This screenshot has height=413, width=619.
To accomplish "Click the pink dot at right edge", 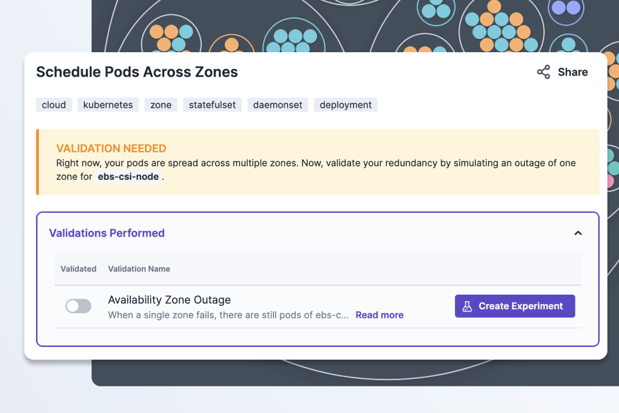I will coord(610,181).
